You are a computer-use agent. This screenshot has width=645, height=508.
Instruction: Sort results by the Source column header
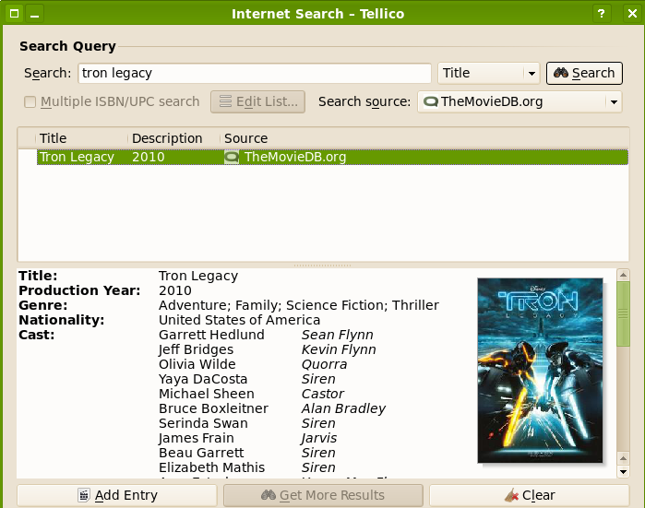tap(424, 138)
